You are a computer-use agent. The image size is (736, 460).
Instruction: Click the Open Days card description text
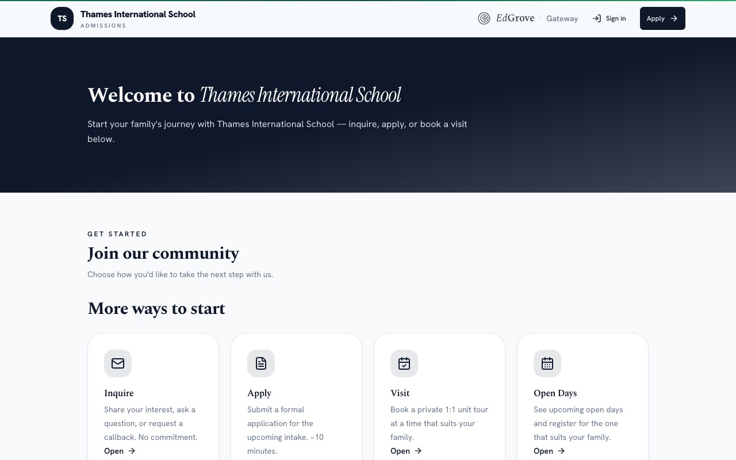pos(578,423)
